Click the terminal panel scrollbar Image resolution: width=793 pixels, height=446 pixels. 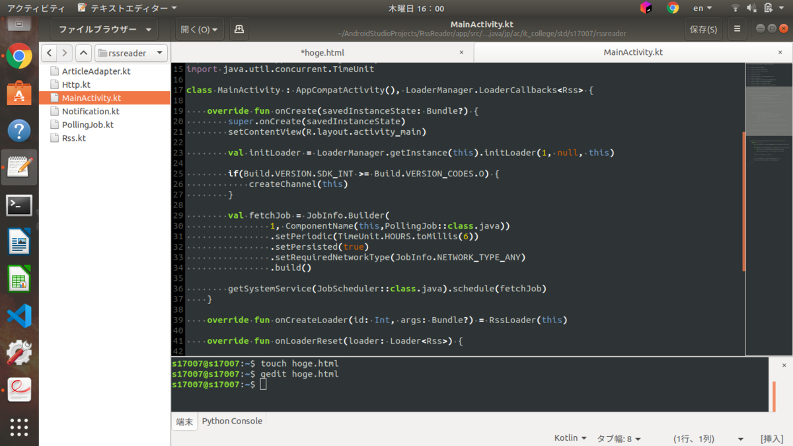click(773, 396)
